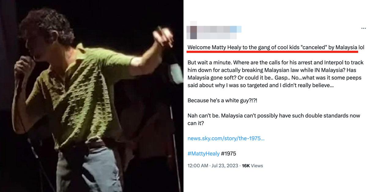Click the 12:00 AM timestamp of the tweet
Image resolution: width=367 pixels, height=192 pixels.
pyautogui.click(x=198, y=166)
